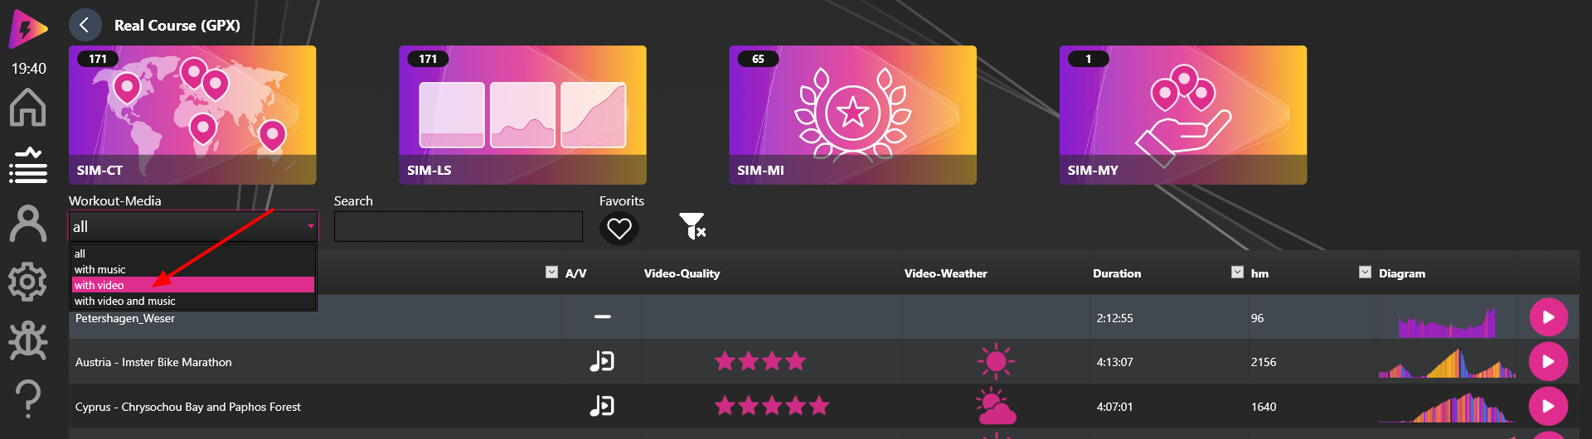Play the Austria Imster Bike Marathon course

(x=1548, y=362)
